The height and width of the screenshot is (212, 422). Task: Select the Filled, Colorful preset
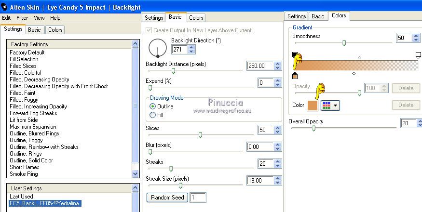coord(26,73)
